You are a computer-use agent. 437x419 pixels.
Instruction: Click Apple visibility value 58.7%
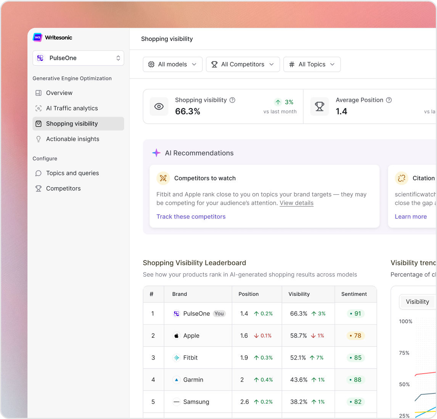coord(299,336)
